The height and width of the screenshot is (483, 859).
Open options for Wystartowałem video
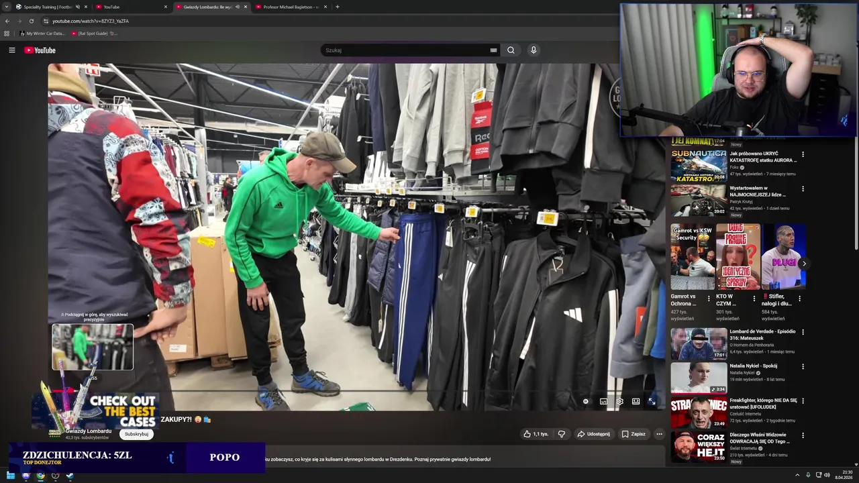pos(803,189)
